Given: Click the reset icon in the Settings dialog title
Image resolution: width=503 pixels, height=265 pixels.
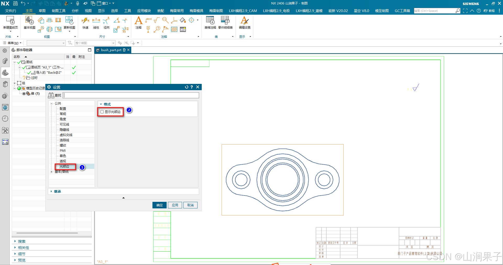Looking at the screenshot, I should click(187, 87).
